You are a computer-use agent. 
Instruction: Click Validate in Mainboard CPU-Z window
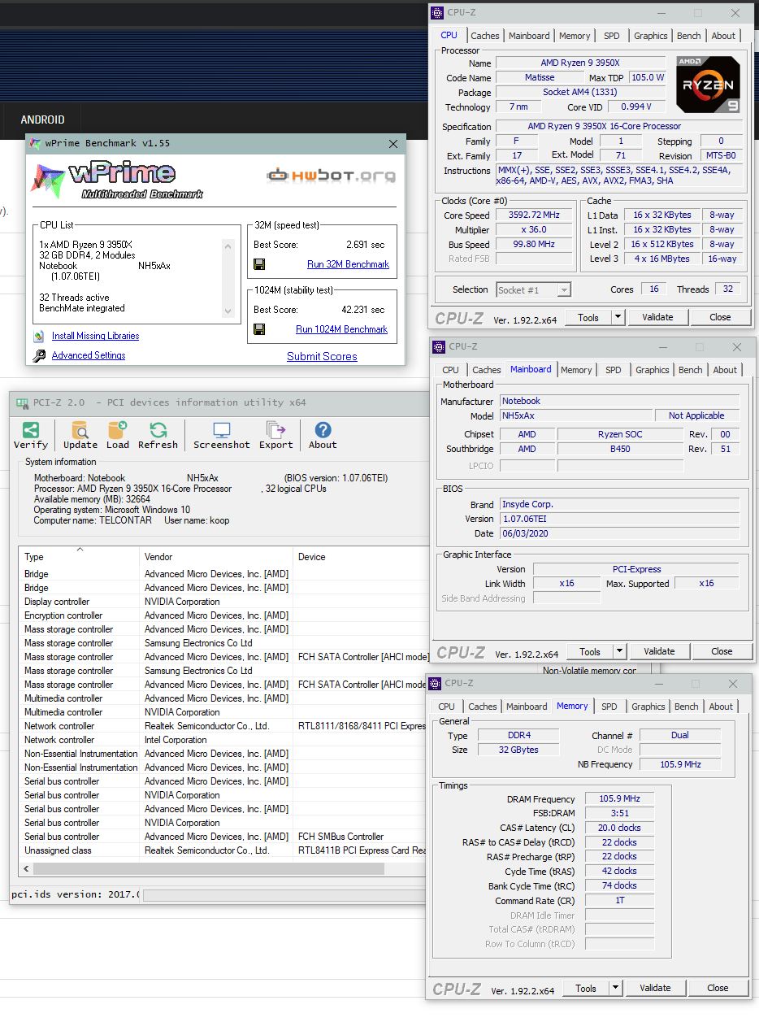[659, 651]
